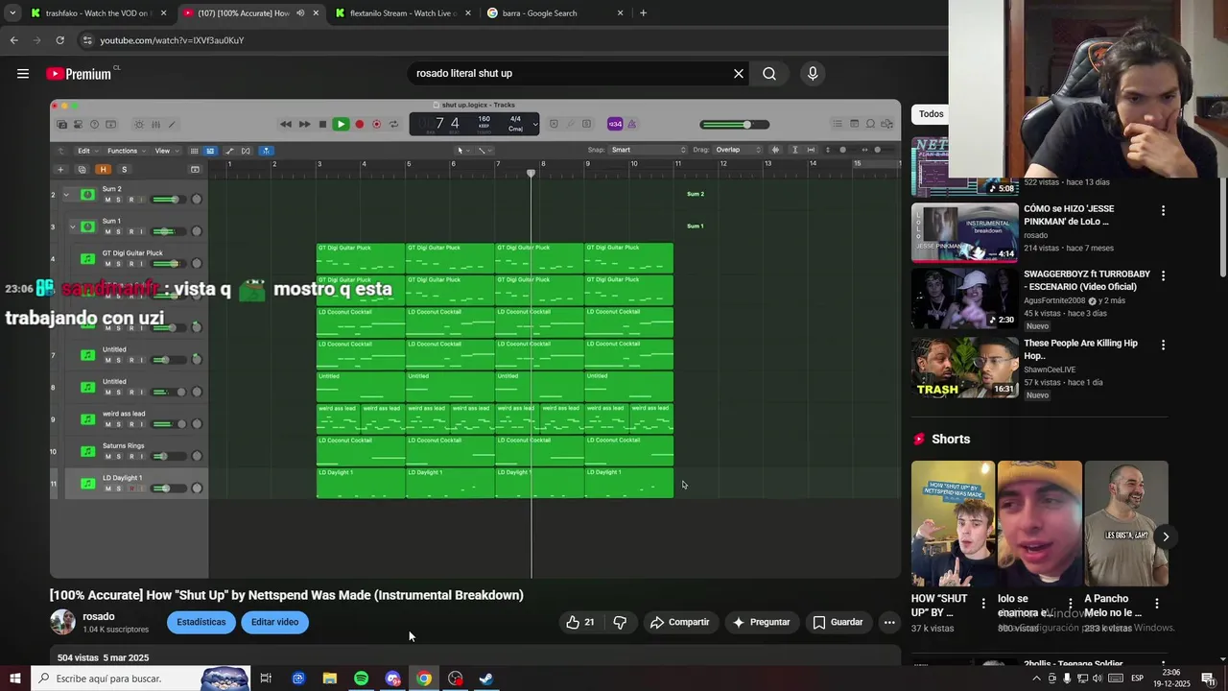Screen dimensions: 1228x691
Task: Open the Library icon in Logic toolbar
Action: (x=61, y=124)
